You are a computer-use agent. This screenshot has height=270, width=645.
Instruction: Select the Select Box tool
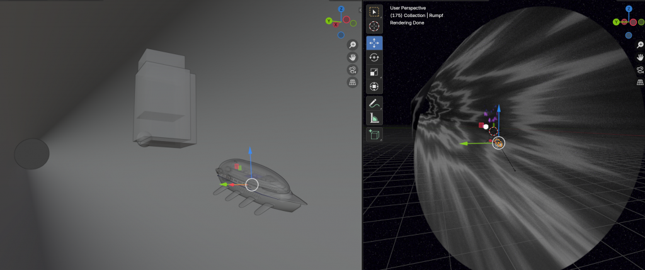point(374,12)
